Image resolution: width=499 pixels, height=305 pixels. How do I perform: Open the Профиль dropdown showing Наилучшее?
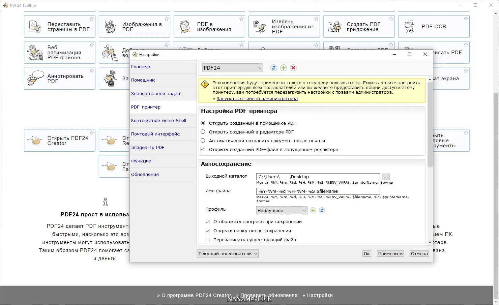coord(282,210)
